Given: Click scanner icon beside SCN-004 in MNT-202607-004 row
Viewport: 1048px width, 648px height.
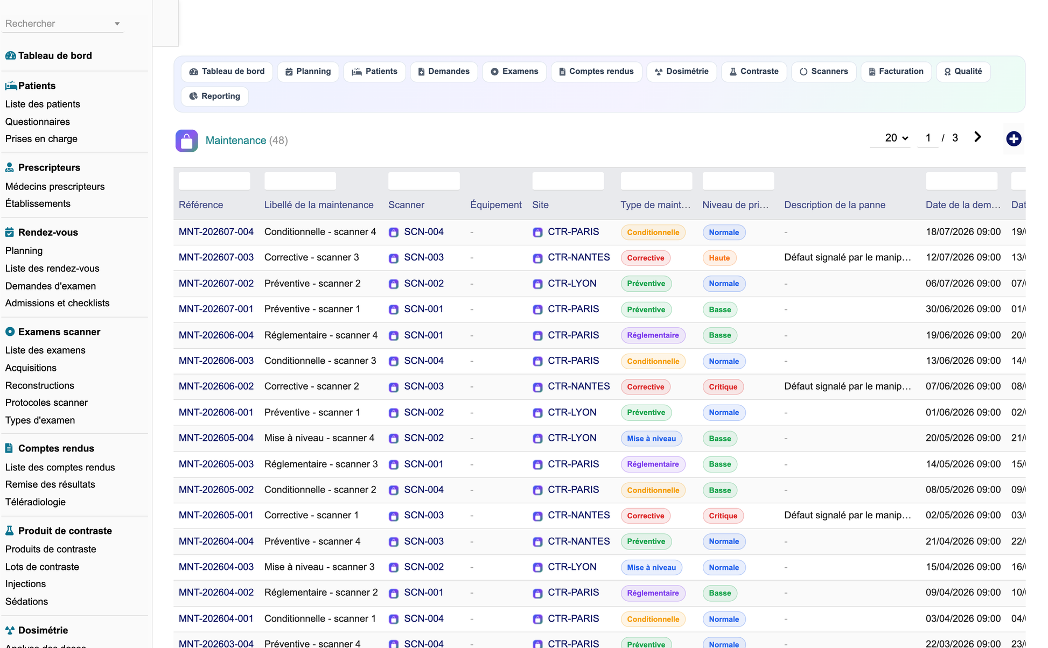Looking at the screenshot, I should pyautogui.click(x=394, y=233).
